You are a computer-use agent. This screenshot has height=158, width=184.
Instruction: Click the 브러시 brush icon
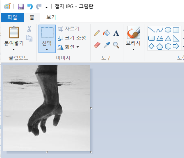(x=134, y=32)
